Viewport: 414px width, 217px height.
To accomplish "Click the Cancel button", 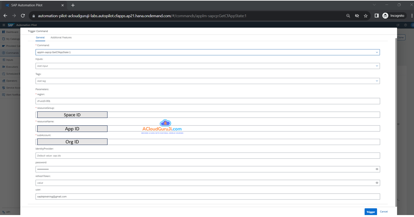I will coord(384,212).
